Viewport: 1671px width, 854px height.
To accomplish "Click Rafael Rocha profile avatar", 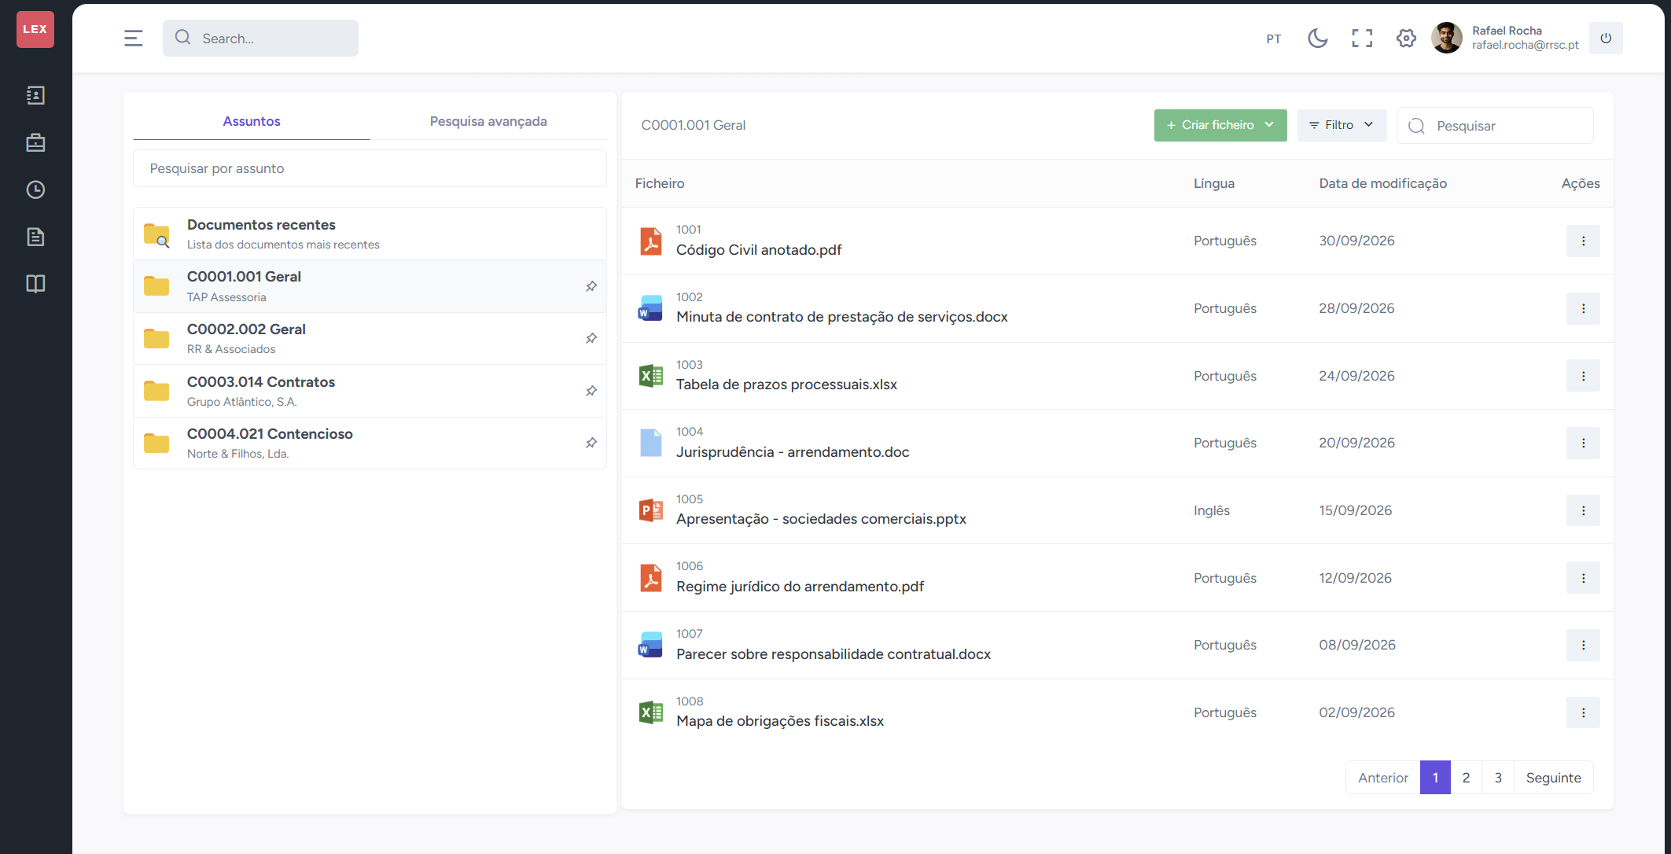I will point(1446,38).
